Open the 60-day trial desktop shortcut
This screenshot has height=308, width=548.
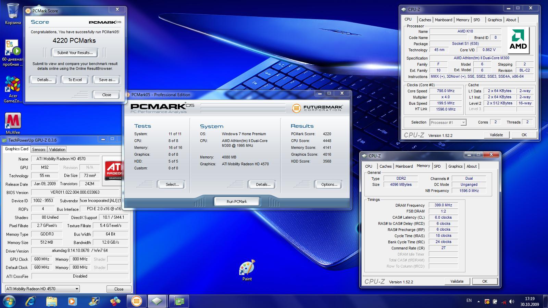coord(13,53)
